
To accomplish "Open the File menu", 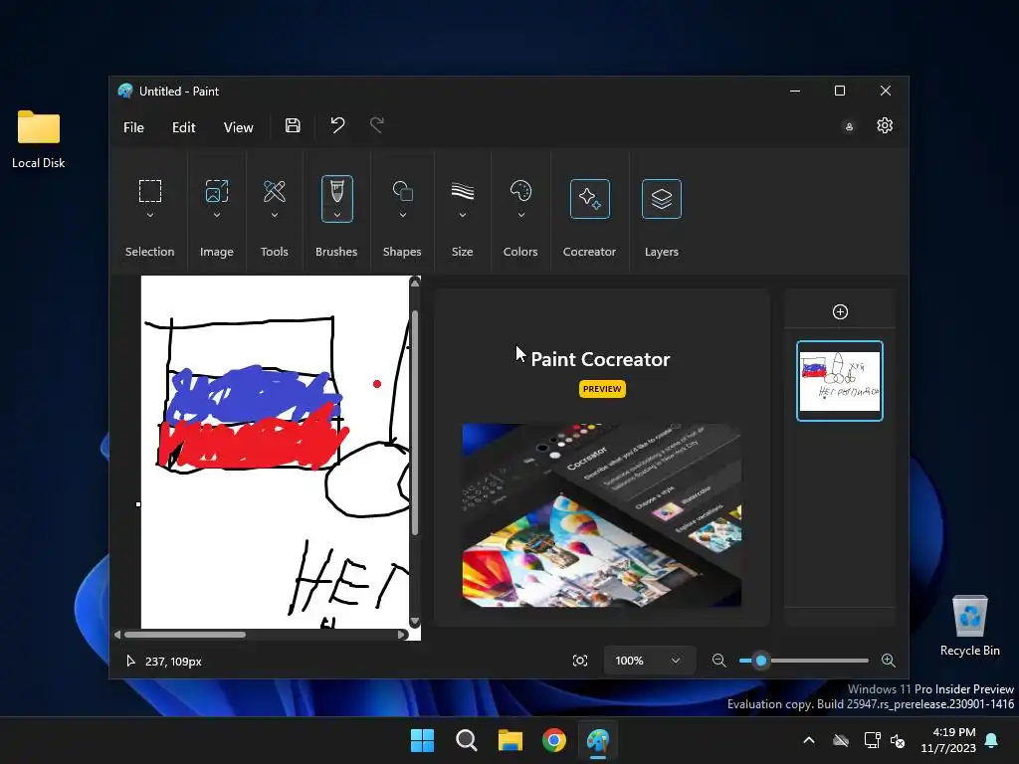I will pyautogui.click(x=133, y=127).
